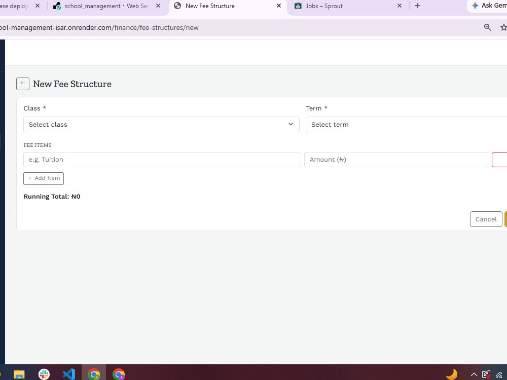Click the address bar URL

click(99, 27)
